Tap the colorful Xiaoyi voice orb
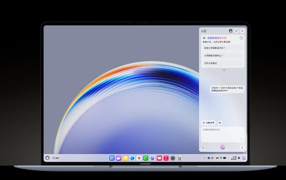This screenshot has width=286, height=180. coord(223,147)
